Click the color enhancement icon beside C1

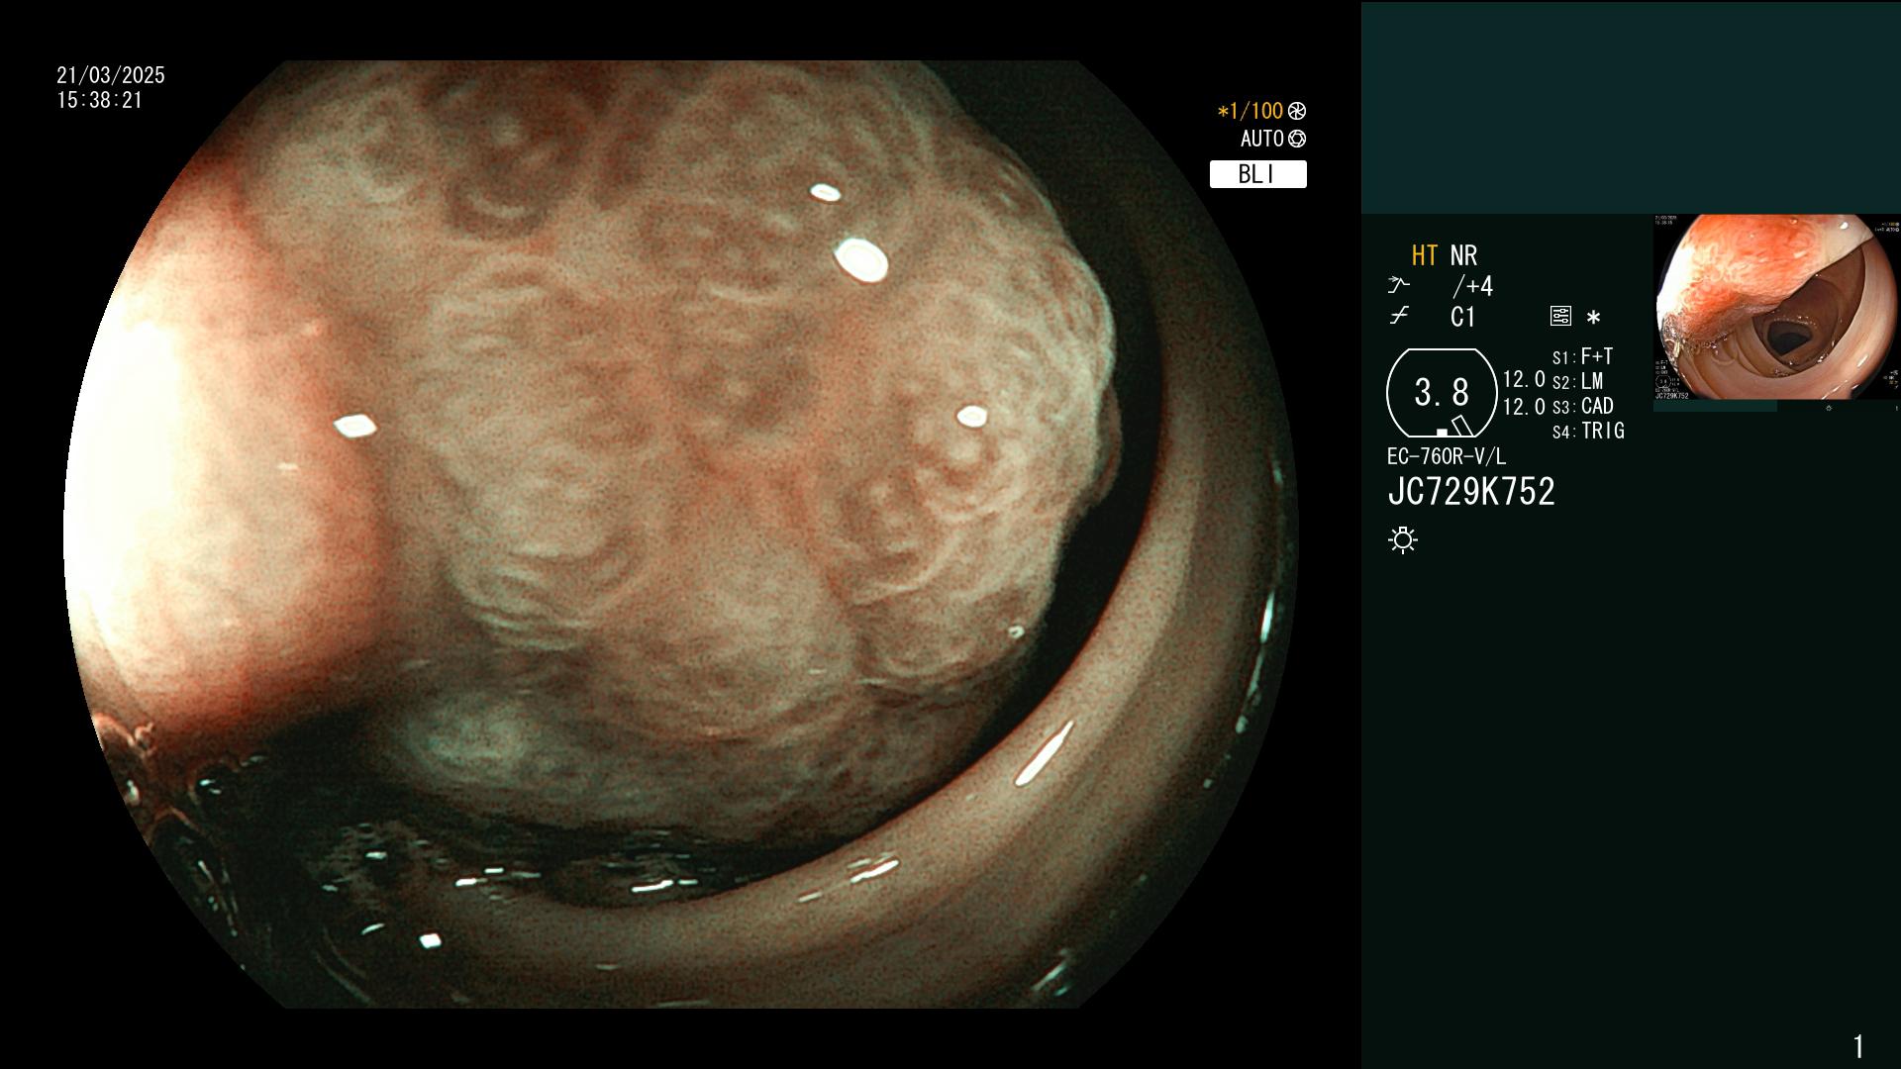1398,317
